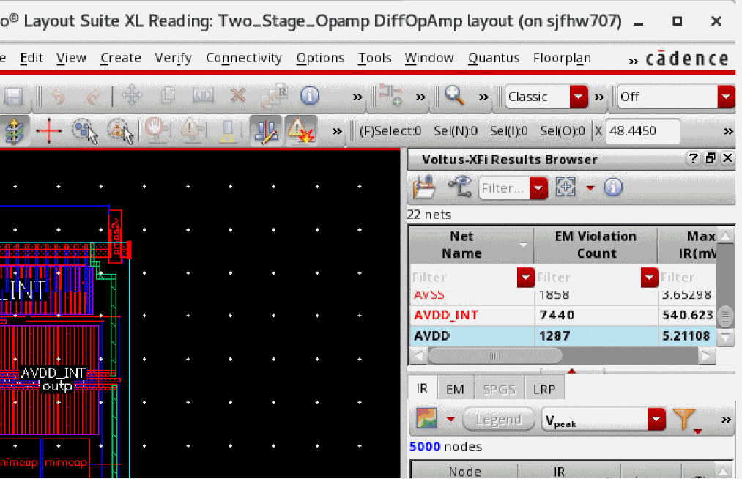Screen dimensions: 742x479
Task: Open the EM Violation Count filter dropdown
Action: tap(650, 278)
